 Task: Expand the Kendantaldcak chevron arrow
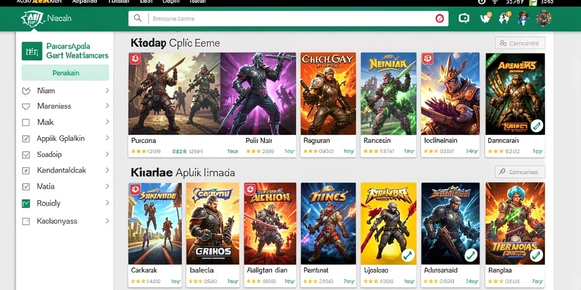(107, 170)
